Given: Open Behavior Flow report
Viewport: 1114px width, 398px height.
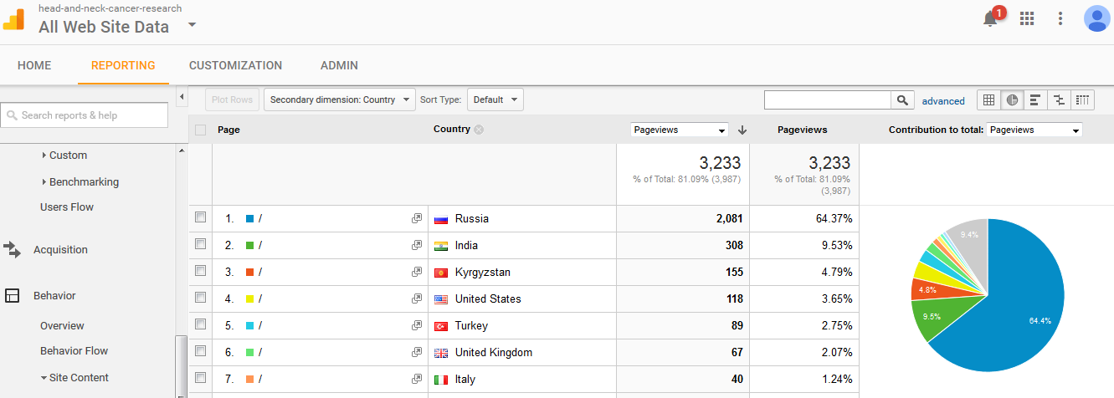Looking at the screenshot, I should coord(74,350).
